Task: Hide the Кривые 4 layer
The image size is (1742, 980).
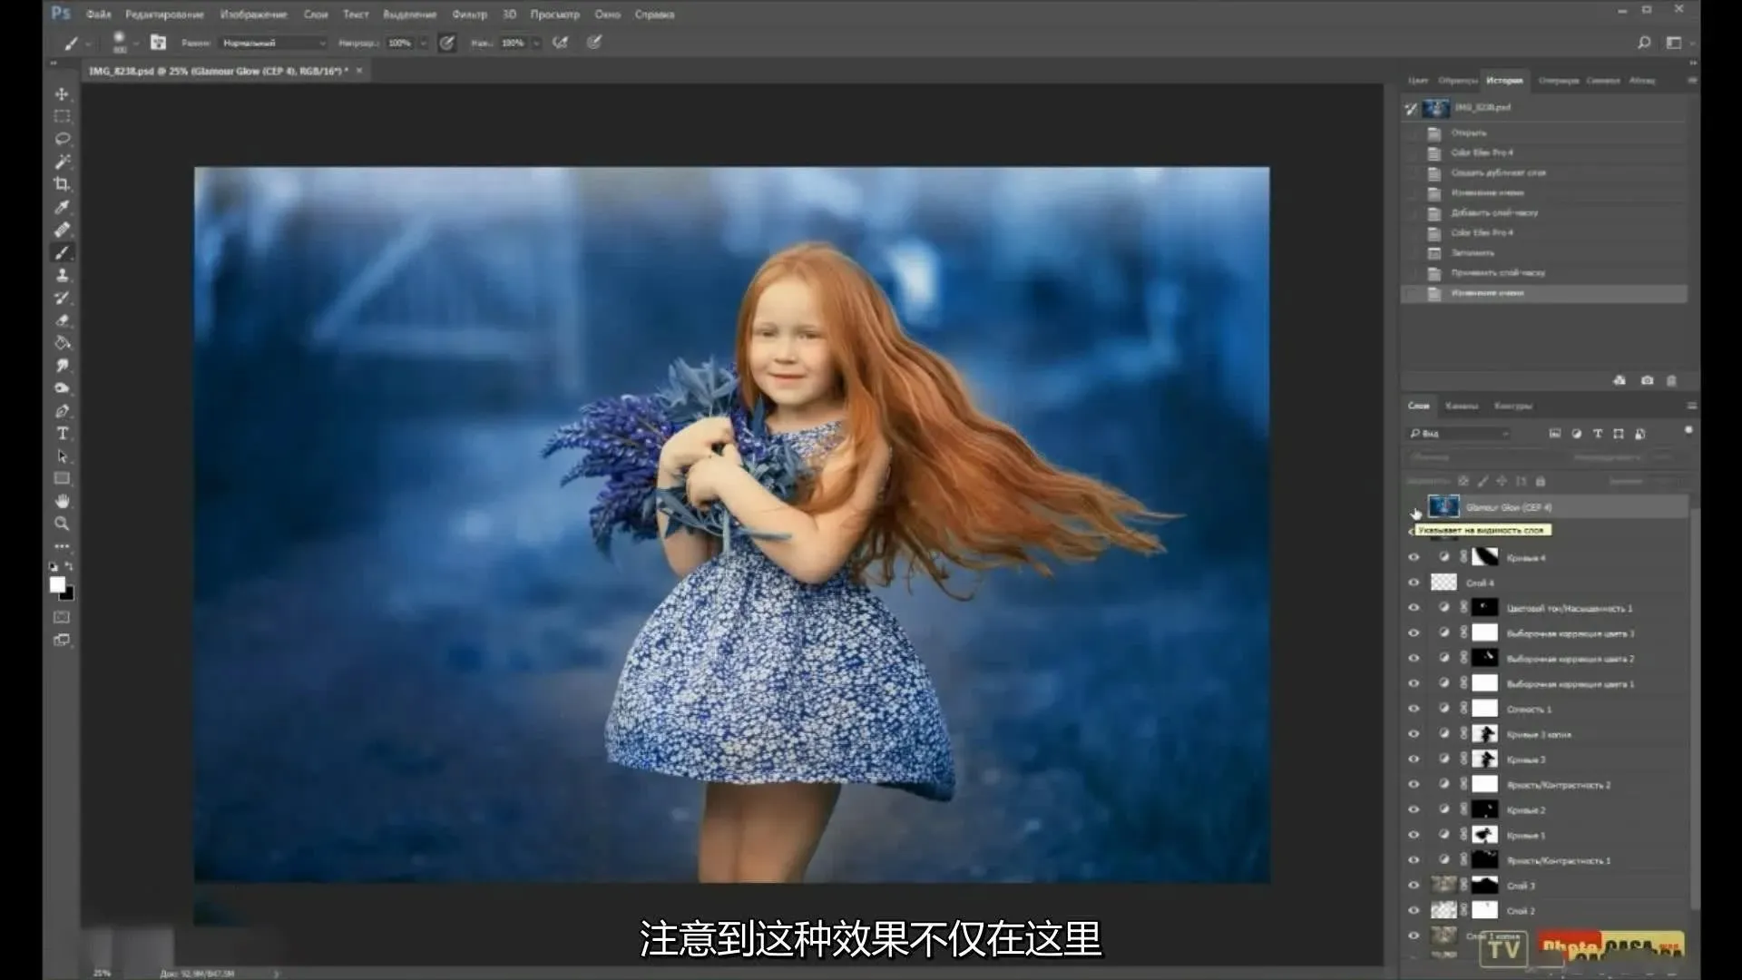Action: (x=1414, y=557)
